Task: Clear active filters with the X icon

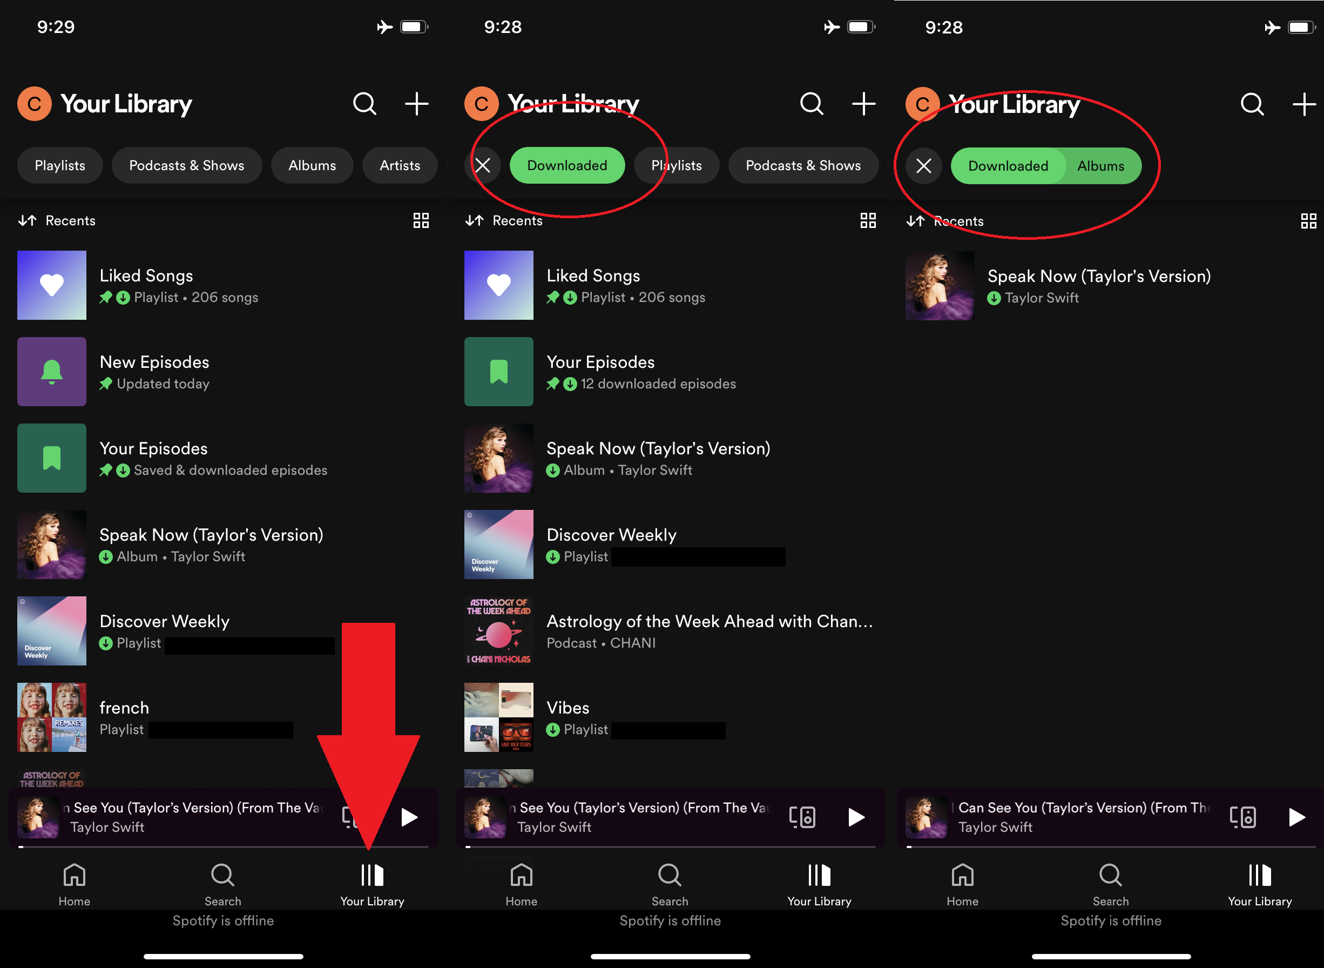Action: coord(483,165)
